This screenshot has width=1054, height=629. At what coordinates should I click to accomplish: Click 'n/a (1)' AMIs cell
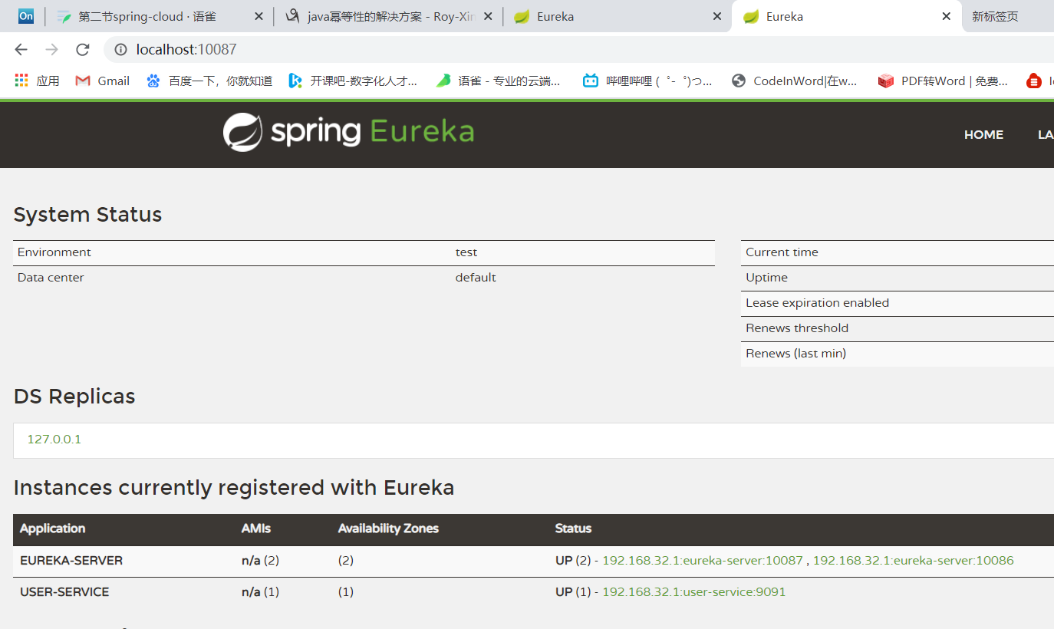[x=260, y=592]
